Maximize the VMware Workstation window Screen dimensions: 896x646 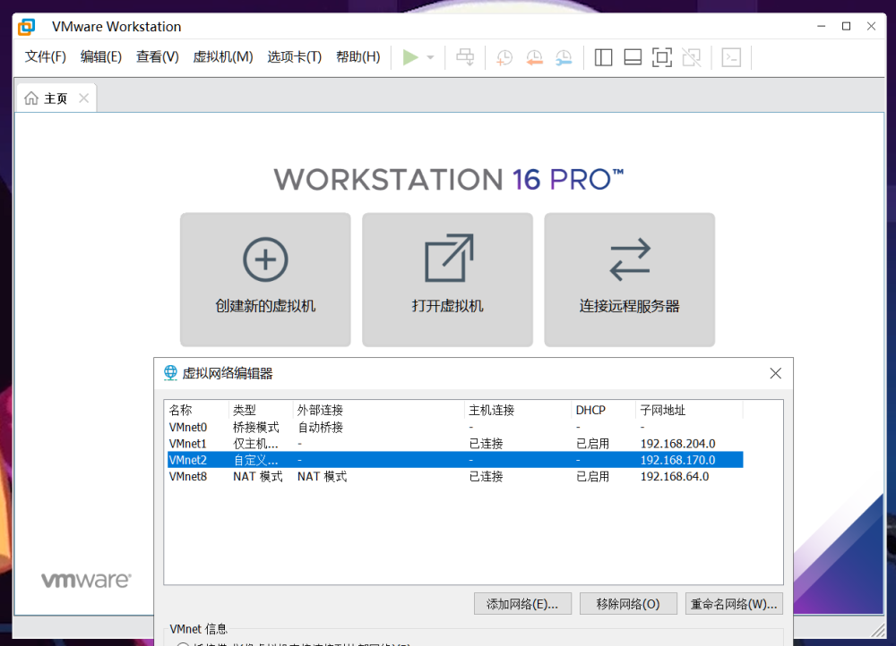pyautogui.click(x=847, y=26)
